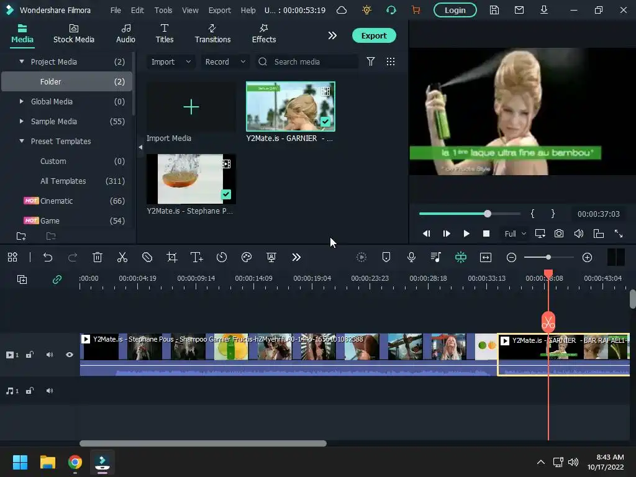This screenshot has width=636, height=477.
Task: Toggle auto ripple link icon
Action: [x=57, y=279]
